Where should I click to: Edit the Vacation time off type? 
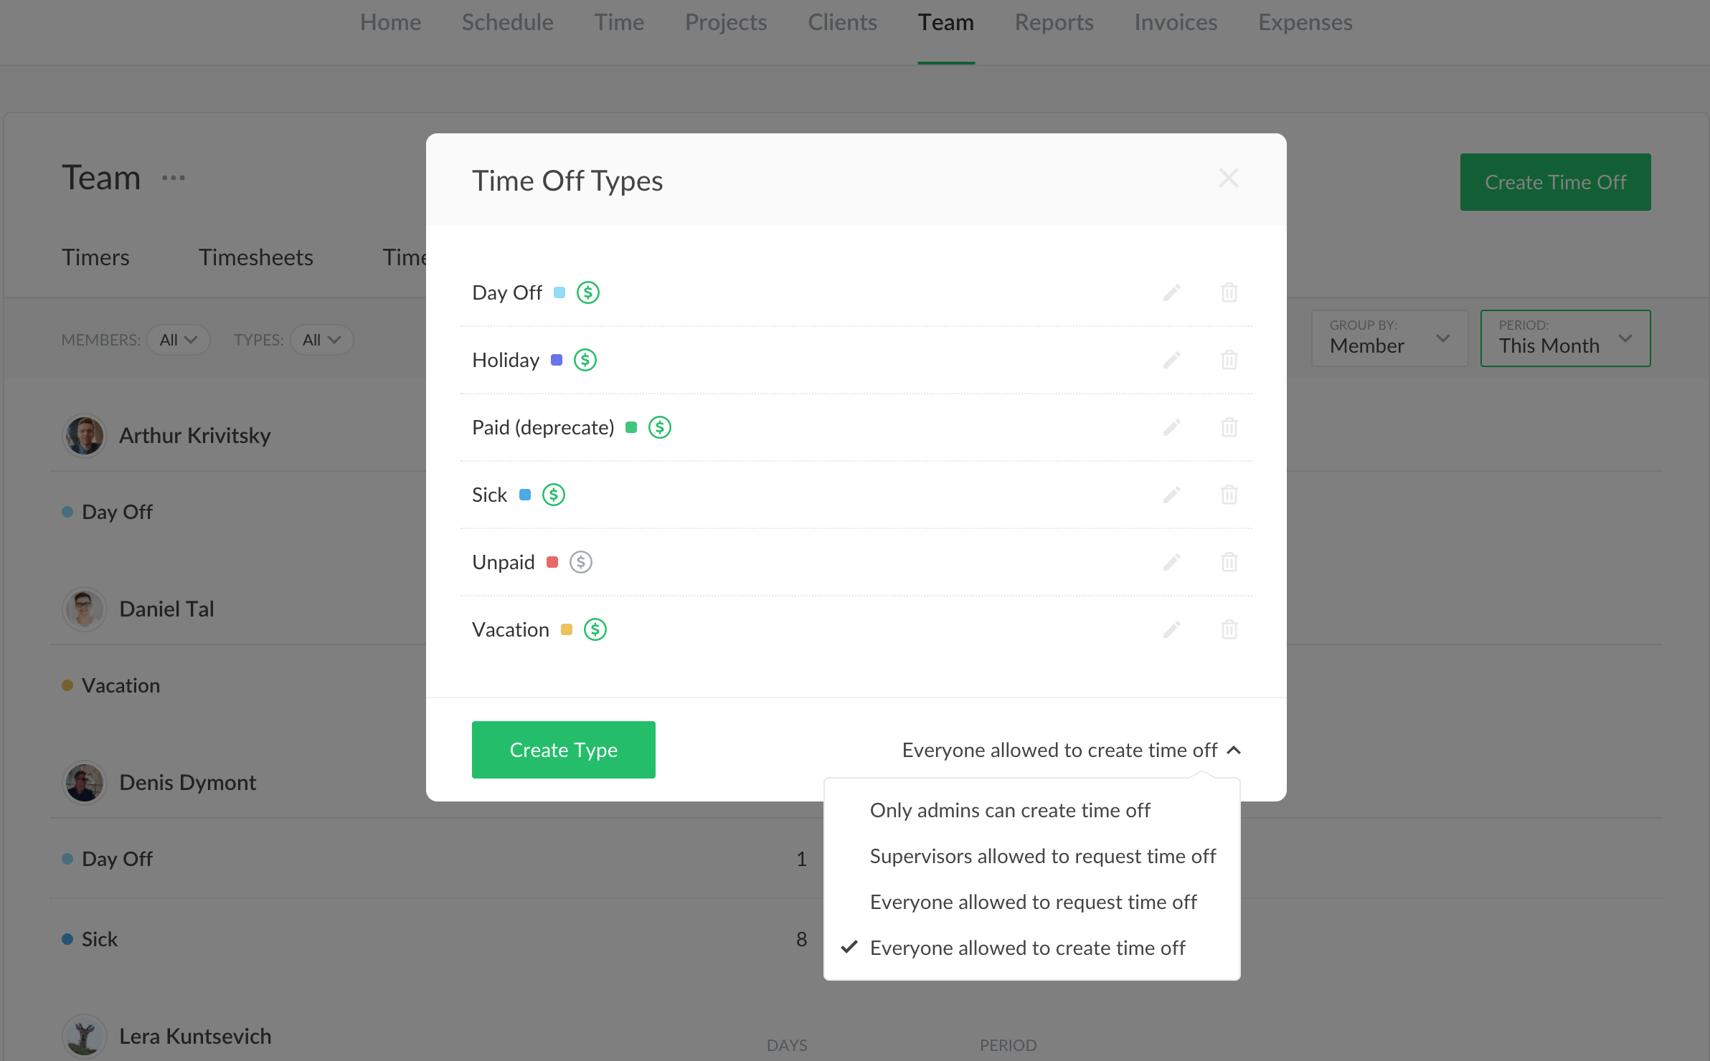1171,629
